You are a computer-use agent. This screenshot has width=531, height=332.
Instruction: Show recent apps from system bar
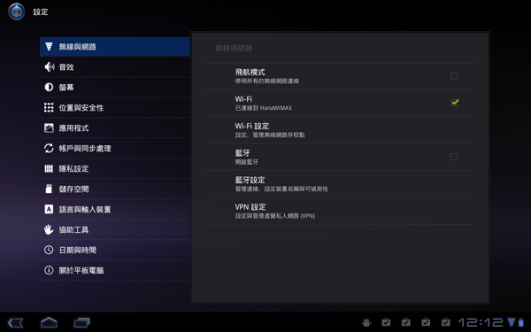click(x=81, y=322)
